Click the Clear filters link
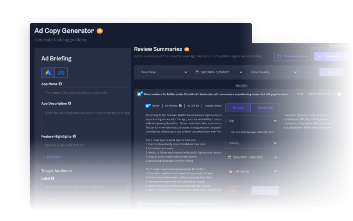Screen dimensions: 353x221 click(309, 72)
